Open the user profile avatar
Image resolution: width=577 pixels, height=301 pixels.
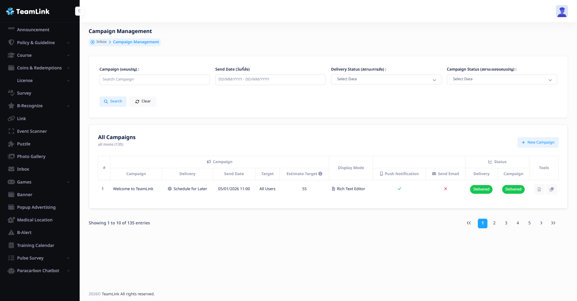[561, 11]
